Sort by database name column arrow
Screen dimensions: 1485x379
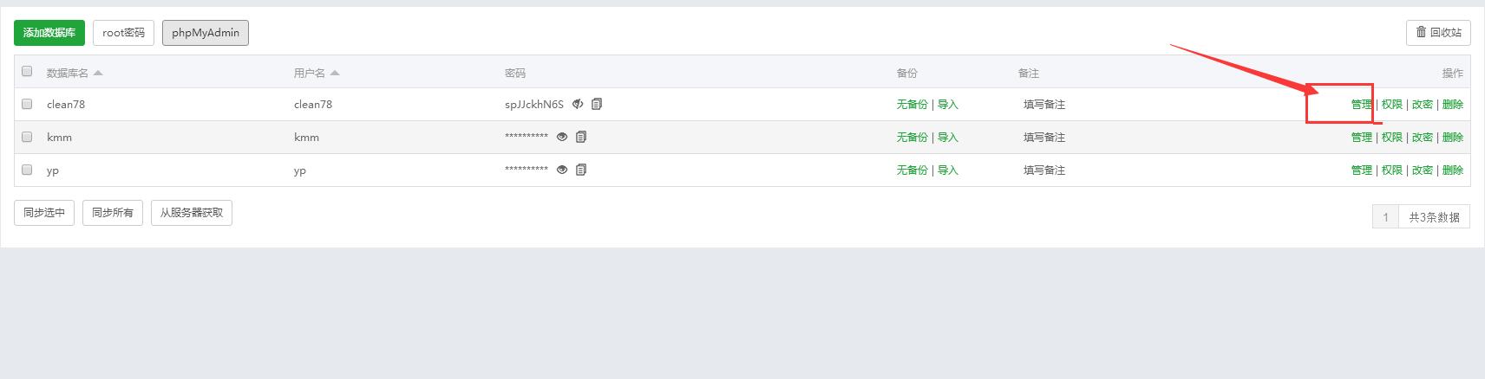[98, 73]
